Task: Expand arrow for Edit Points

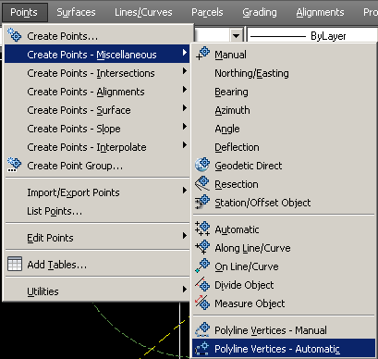Action: (x=184, y=236)
